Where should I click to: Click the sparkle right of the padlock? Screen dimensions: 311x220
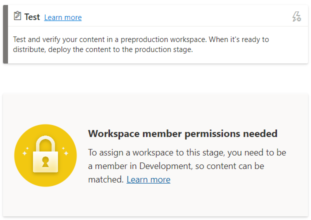(x=65, y=153)
